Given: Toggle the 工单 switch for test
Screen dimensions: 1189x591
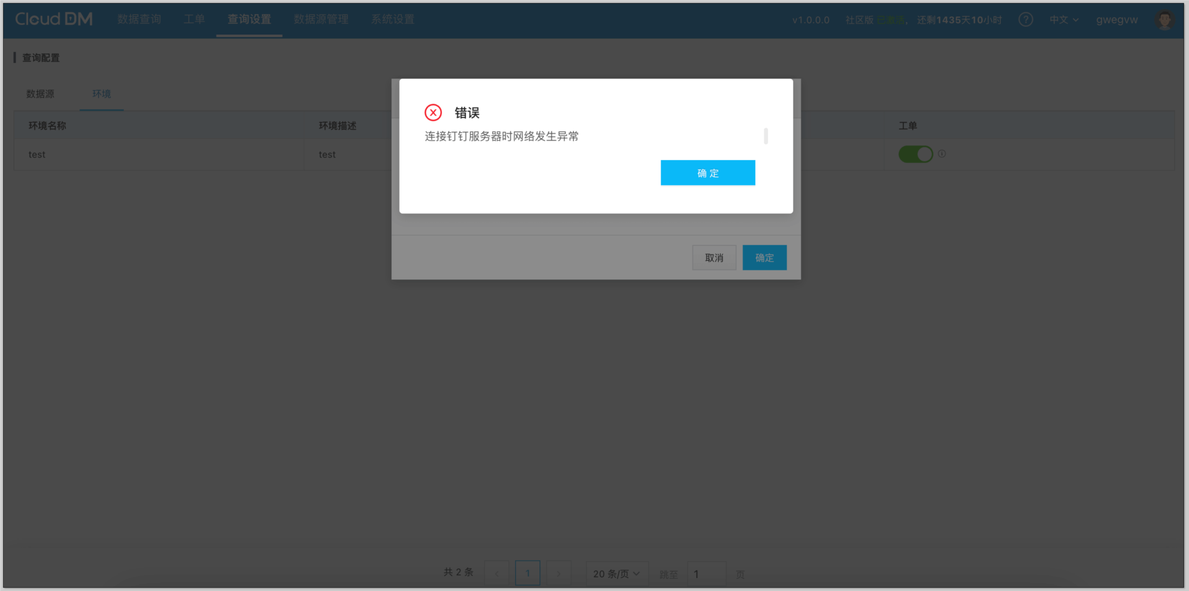Looking at the screenshot, I should tap(915, 154).
